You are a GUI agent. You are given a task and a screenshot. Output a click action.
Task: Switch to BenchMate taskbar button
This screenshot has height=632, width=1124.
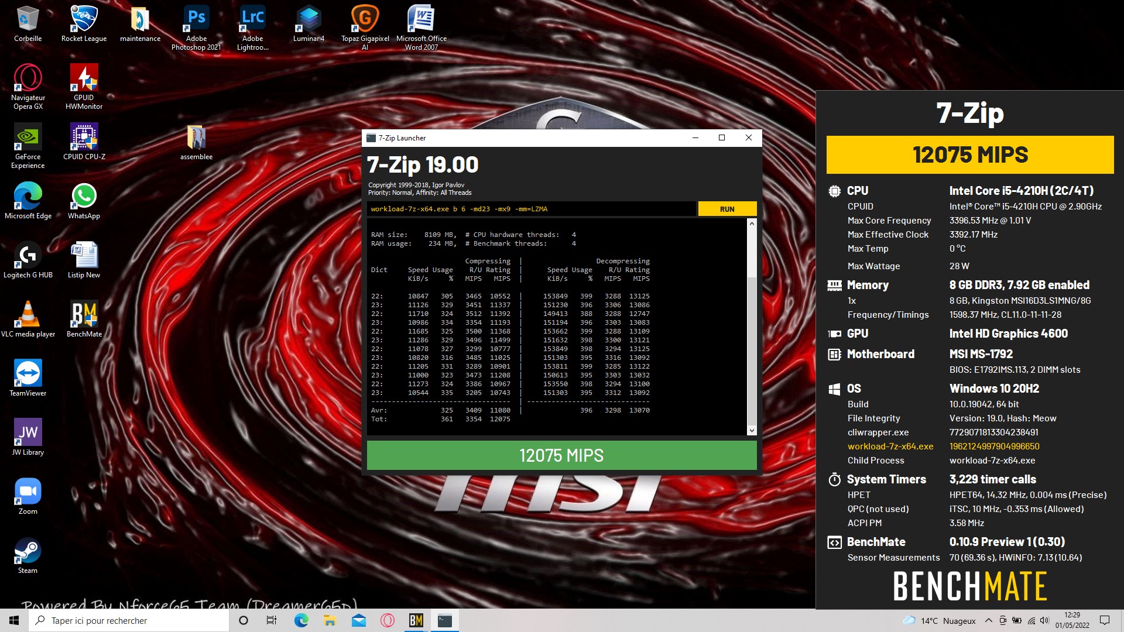coord(416,620)
